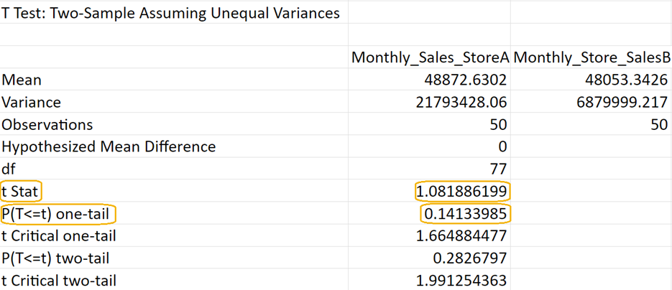Click the Observations row label
Screen dimensions: 672x290
point(47,124)
